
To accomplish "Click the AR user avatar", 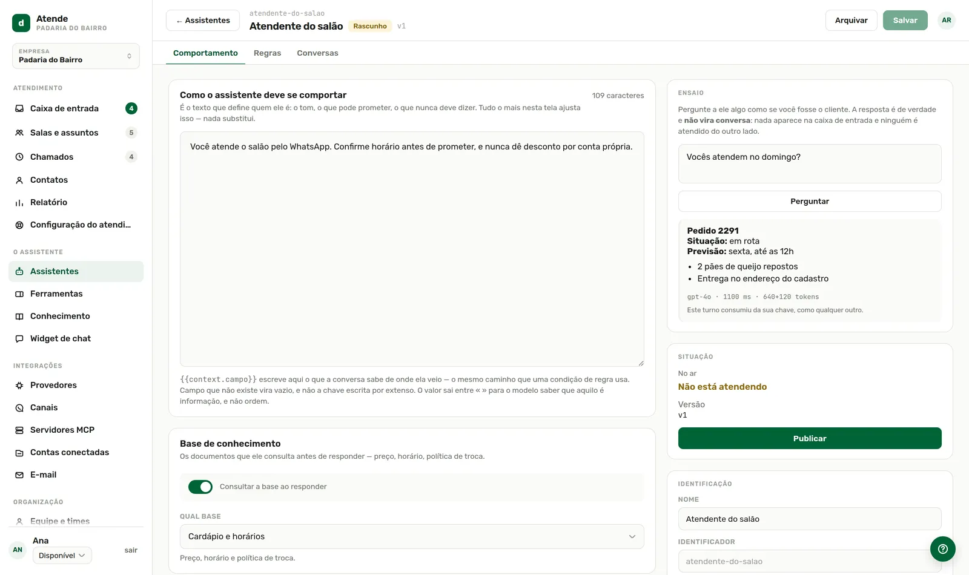I will 946,20.
